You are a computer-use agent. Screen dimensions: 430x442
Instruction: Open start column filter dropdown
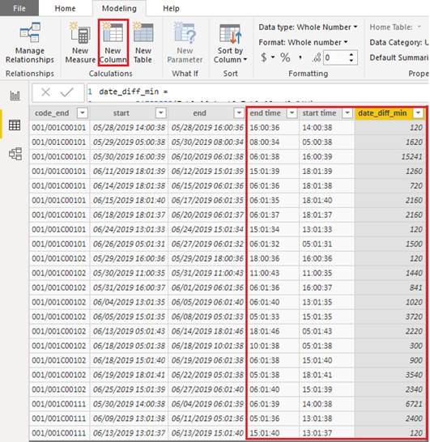pyautogui.click(x=160, y=113)
